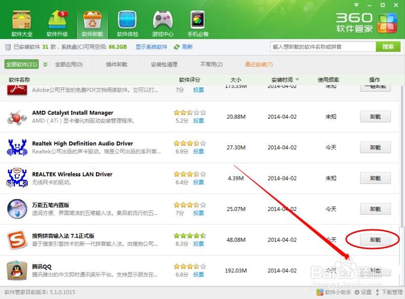
Task: Sort by the 软件评分 column header
Action: tap(189, 80)
